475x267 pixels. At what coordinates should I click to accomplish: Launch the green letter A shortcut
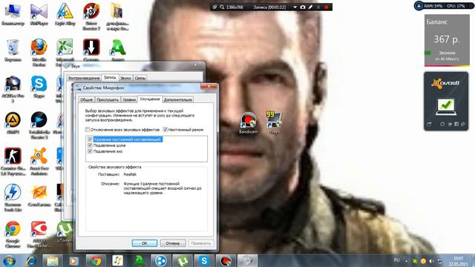point(118,50)
